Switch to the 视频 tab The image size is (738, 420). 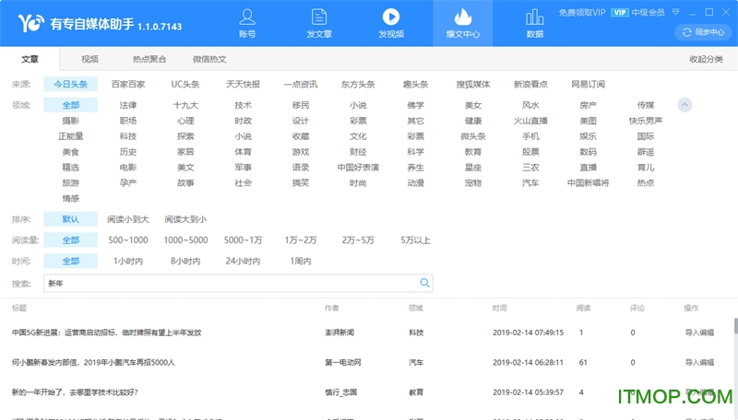tap(89, 59)
